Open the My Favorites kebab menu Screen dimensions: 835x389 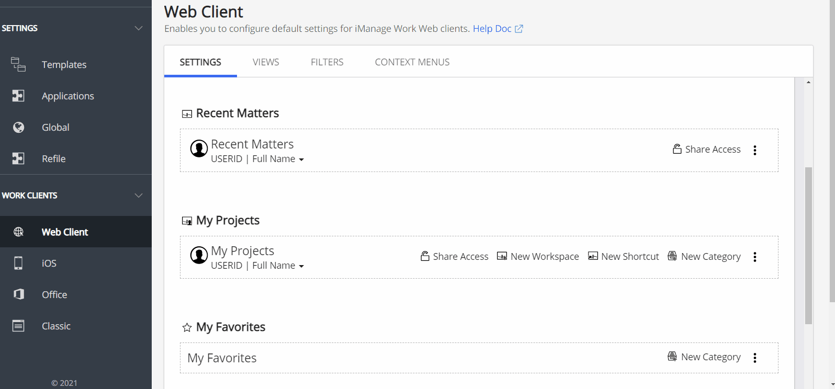coord(754,358)
